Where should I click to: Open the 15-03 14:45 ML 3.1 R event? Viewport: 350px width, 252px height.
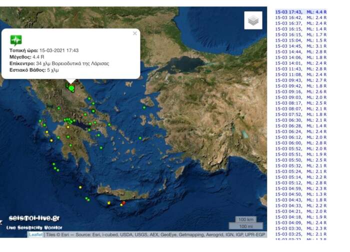[300, 46]
